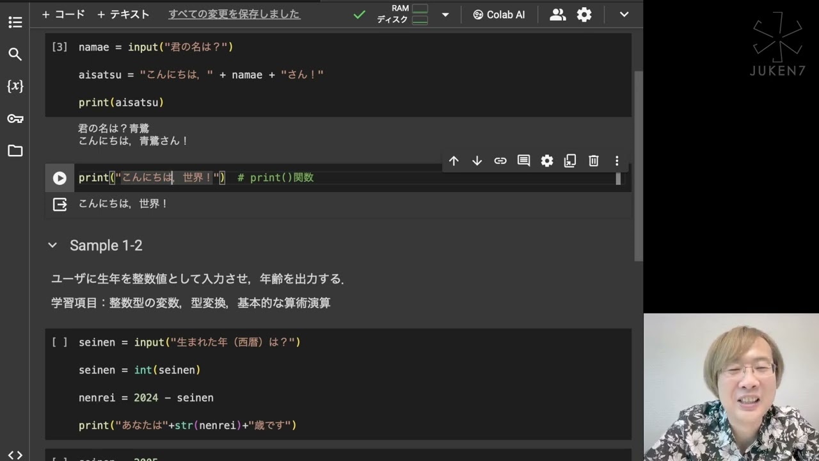Add a comment to the cell
The width and height of the screenshot is (819, 461).
click(x=523, y=161)
